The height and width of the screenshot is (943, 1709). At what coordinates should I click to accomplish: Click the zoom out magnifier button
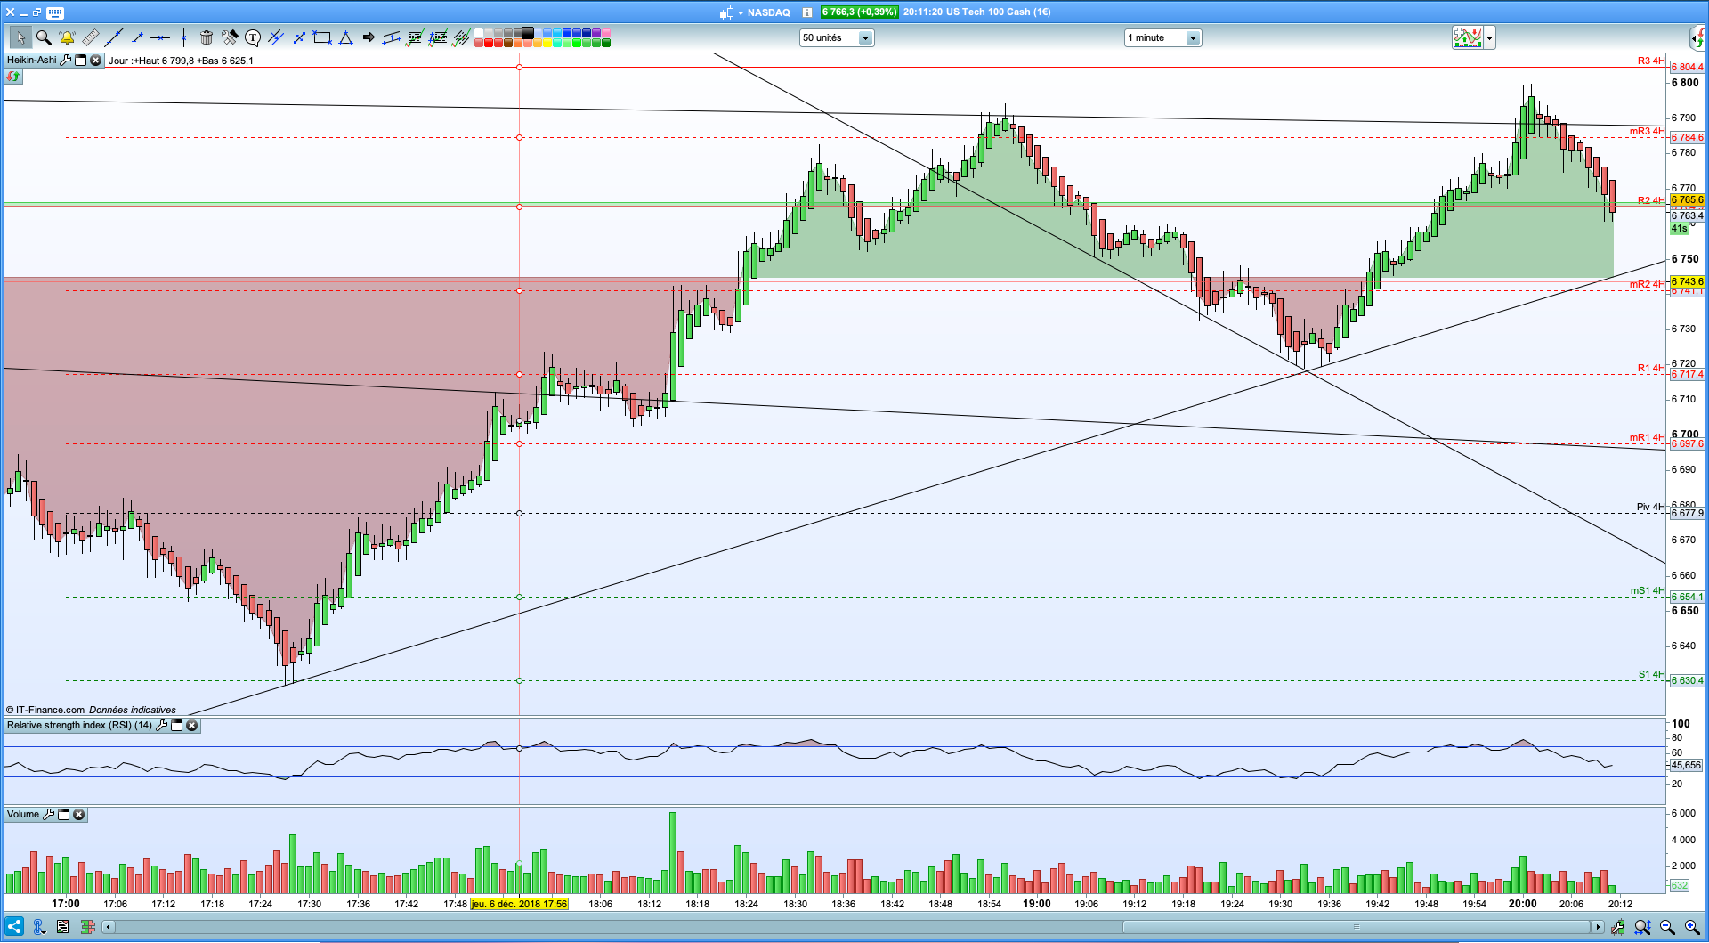click(x=1667, y=927)
